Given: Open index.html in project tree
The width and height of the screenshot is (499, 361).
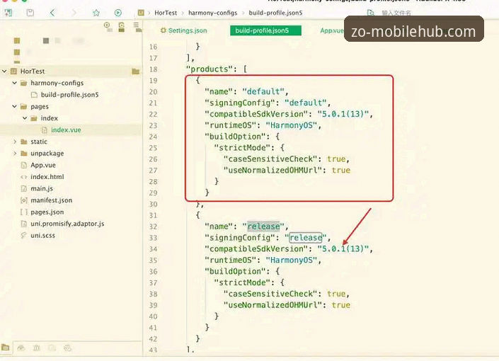Looking at the screenshot, I should click(x=47, y=177).
